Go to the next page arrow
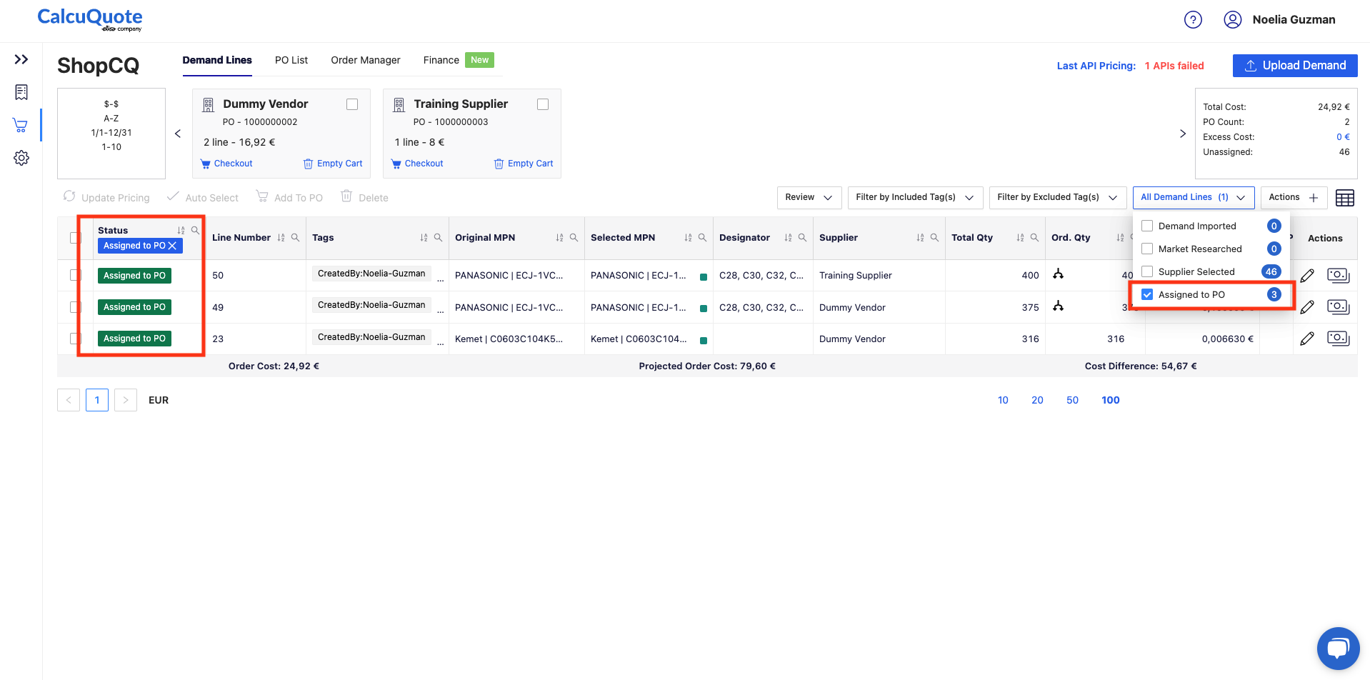 pos(126,400)
